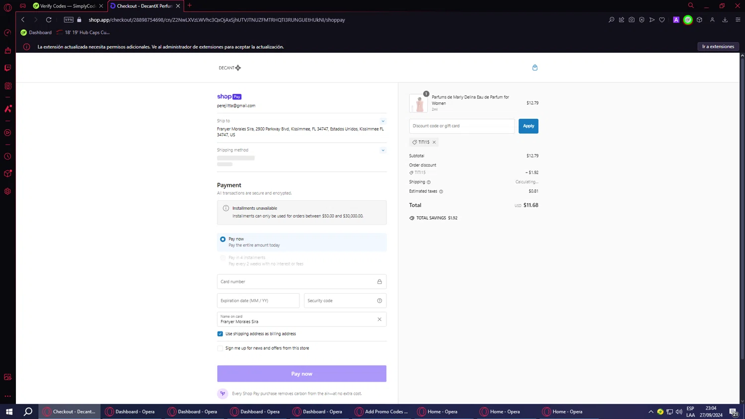
Task: Open the ad blocker shield icon
Action: (642, 20)
